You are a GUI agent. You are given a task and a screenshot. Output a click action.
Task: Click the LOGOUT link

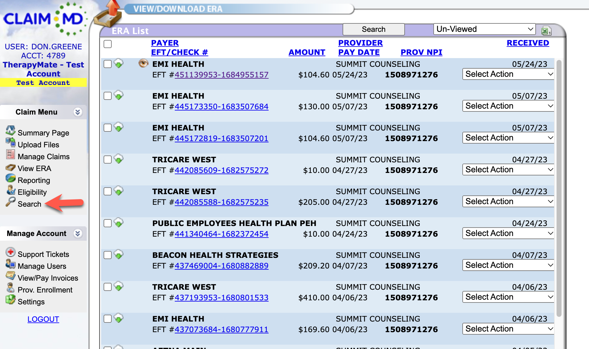[43, 319]
